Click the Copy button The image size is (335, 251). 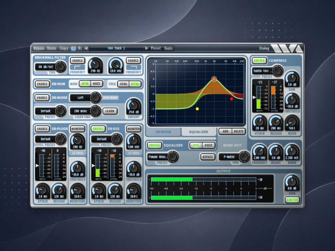[64, 48]
